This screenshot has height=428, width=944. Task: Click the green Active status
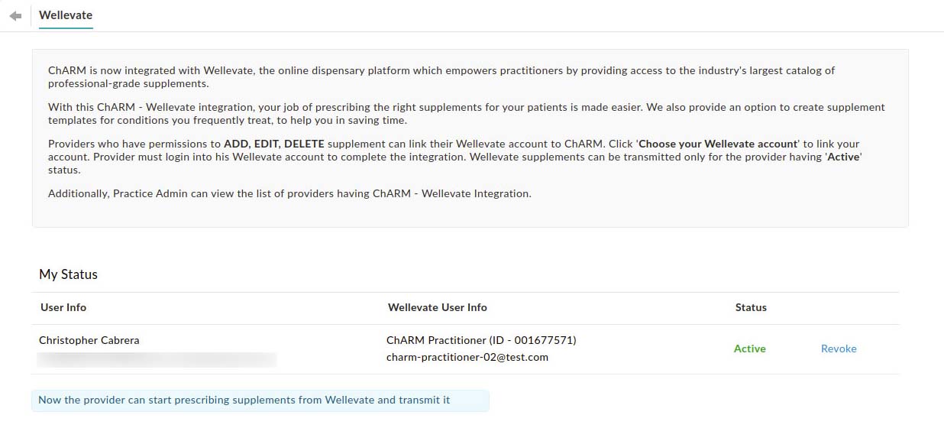pos(749,349)
